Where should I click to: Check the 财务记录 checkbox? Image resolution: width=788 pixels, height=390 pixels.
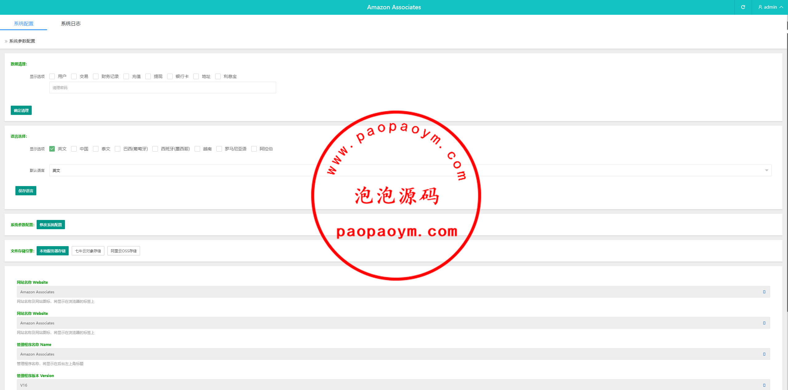[x=96, y=76]
